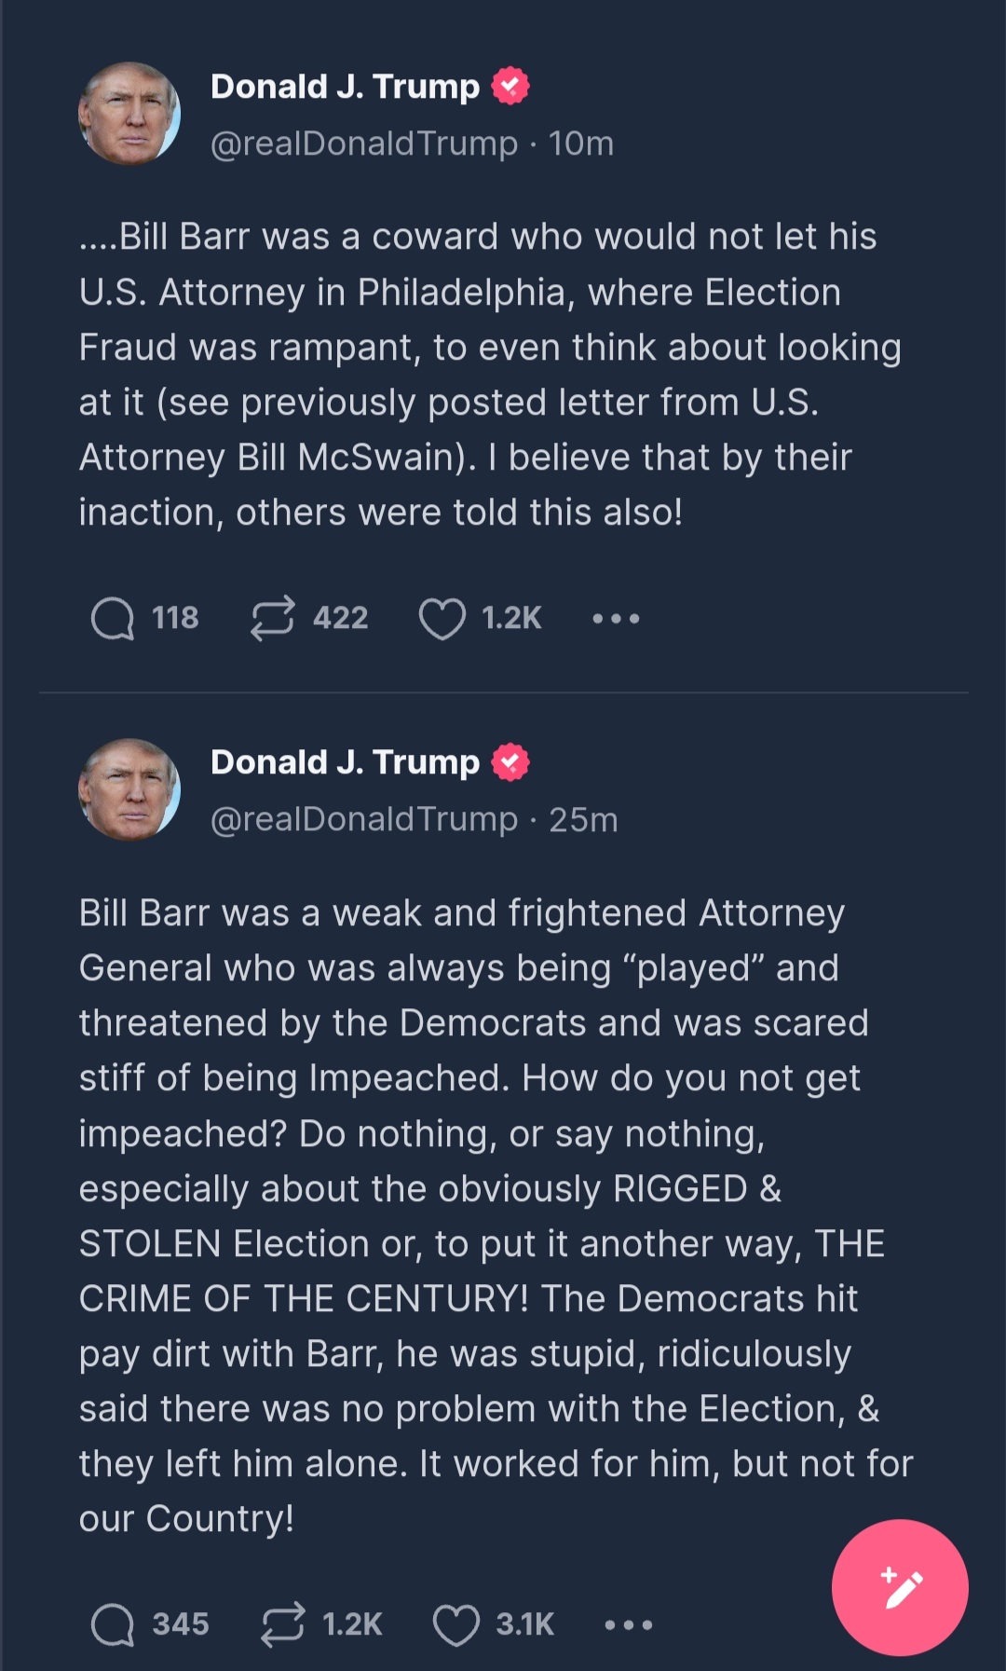Viewport: 1006px width, 1671px height.
Task: Tap the 422 repost count
Action: pos(341,618)
